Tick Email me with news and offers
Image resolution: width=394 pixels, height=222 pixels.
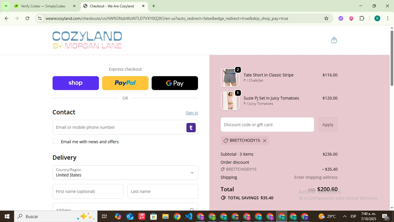tap(55, 142)
